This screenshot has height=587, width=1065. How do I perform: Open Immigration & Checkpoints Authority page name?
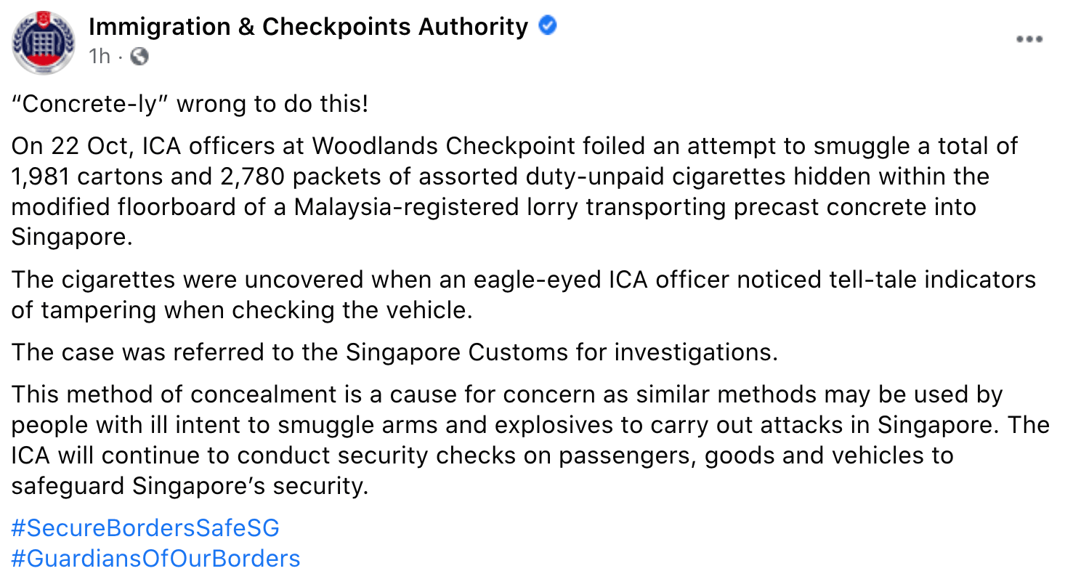(x=308, y=28)
